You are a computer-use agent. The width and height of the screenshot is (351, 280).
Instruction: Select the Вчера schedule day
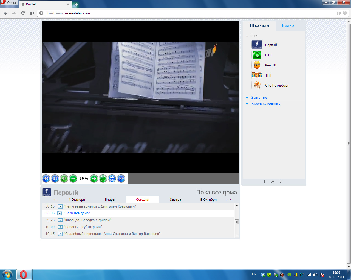point(110,200)
